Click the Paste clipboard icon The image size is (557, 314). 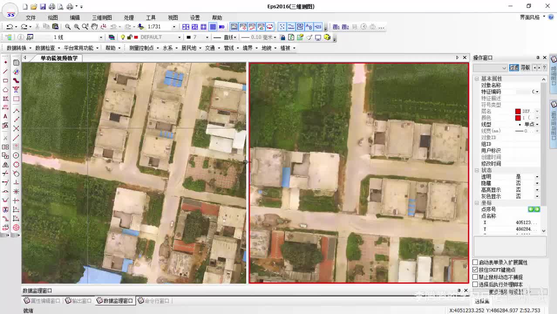pyautogui.click(x=55, y=27)
